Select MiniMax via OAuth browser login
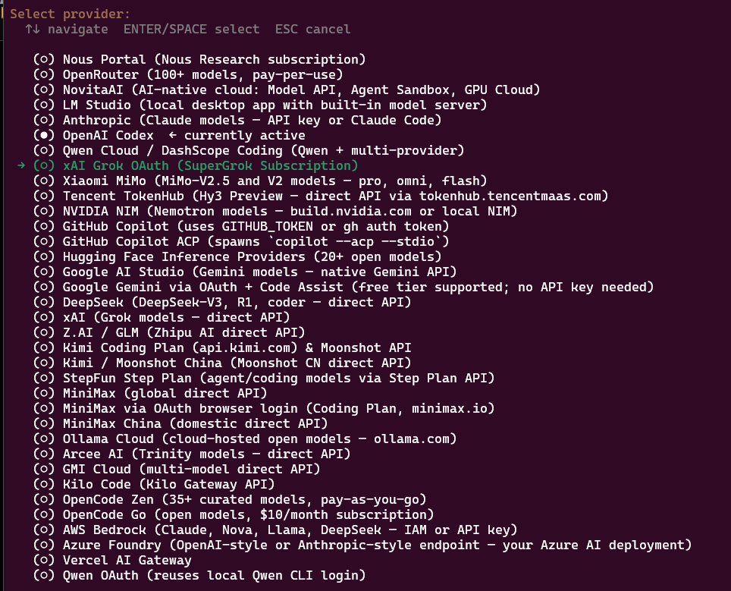Screen dimensions: 731x591 (264, 408)
